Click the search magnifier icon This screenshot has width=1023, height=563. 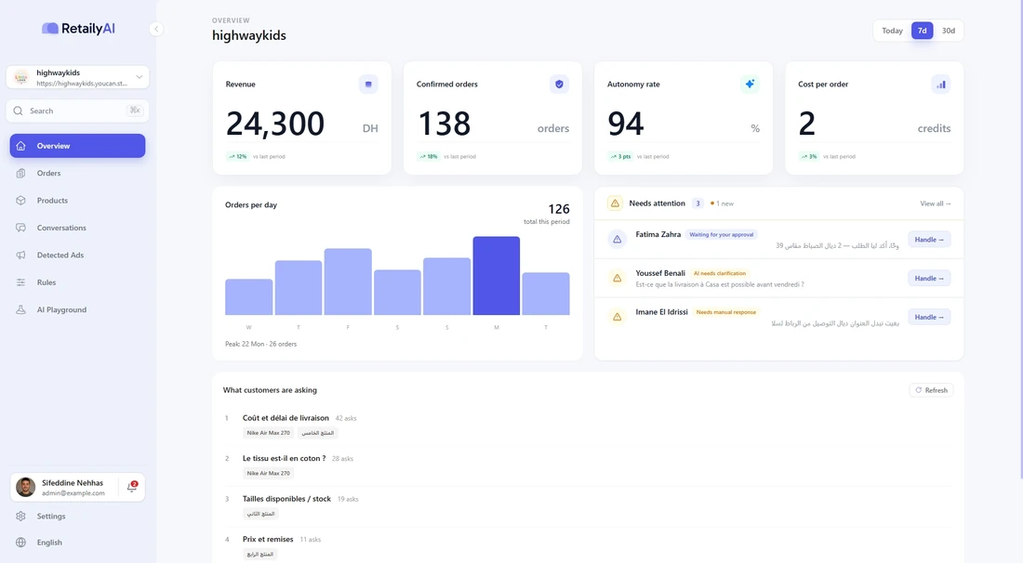click(x=19, y=111)
